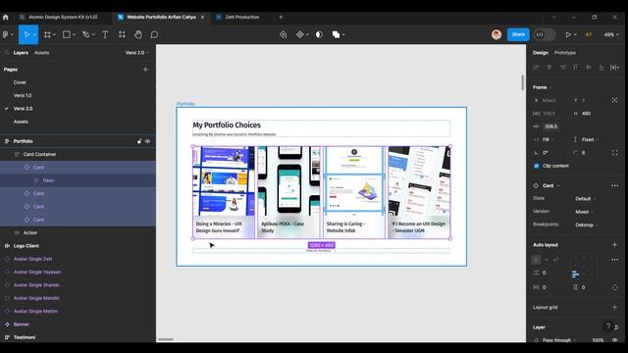
Task: Select the Rectangle shape tool
Action: click(67, 35)
